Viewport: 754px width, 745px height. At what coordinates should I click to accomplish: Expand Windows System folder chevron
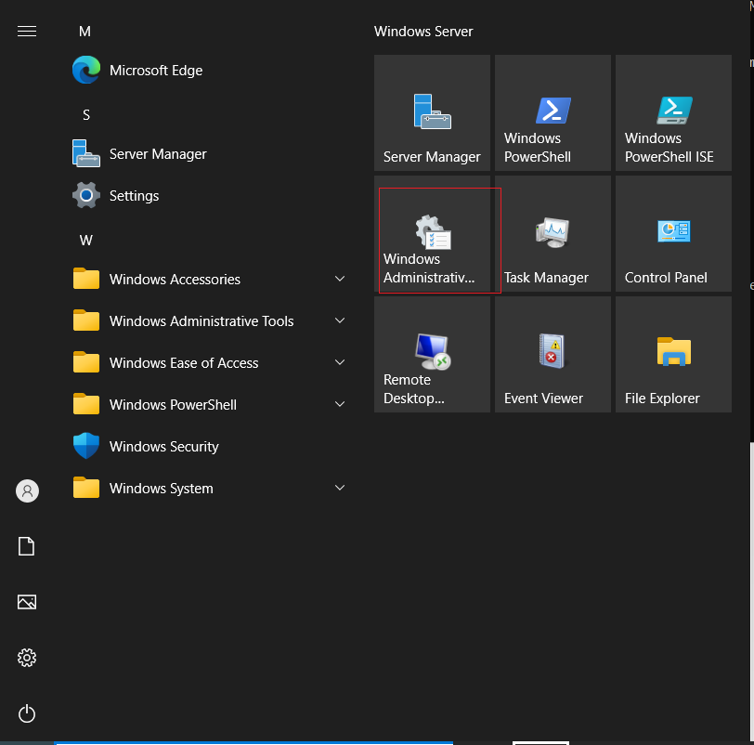[x=340, y=488]
